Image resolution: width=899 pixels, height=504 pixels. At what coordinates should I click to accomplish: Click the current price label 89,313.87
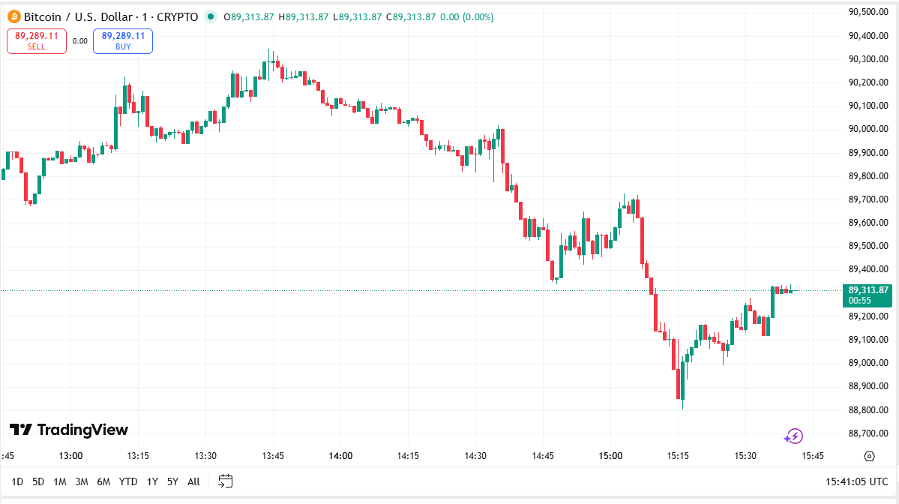click(868, 290)
